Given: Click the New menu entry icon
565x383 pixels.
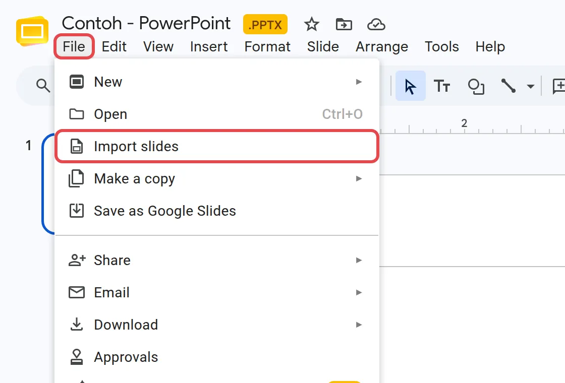Looking at the screenshot, I should (x=76, y=82).
